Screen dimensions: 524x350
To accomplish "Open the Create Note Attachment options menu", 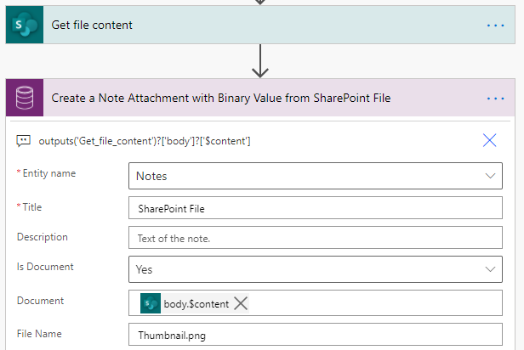I will [x=495, y=98].
